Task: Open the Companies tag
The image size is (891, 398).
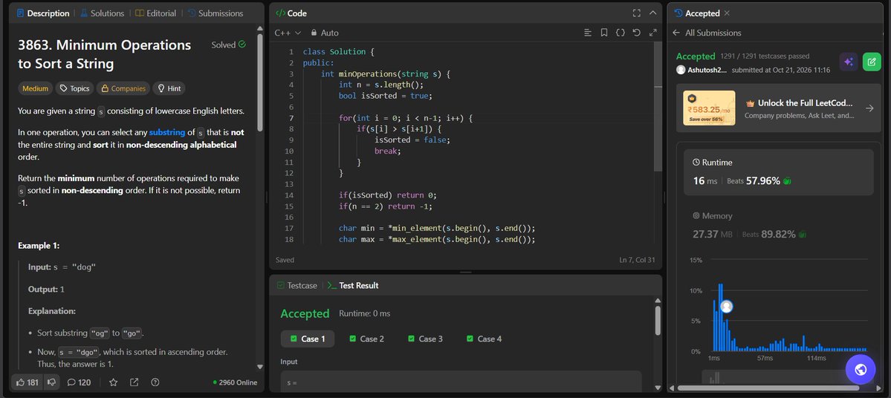Action: coord(123,88)
